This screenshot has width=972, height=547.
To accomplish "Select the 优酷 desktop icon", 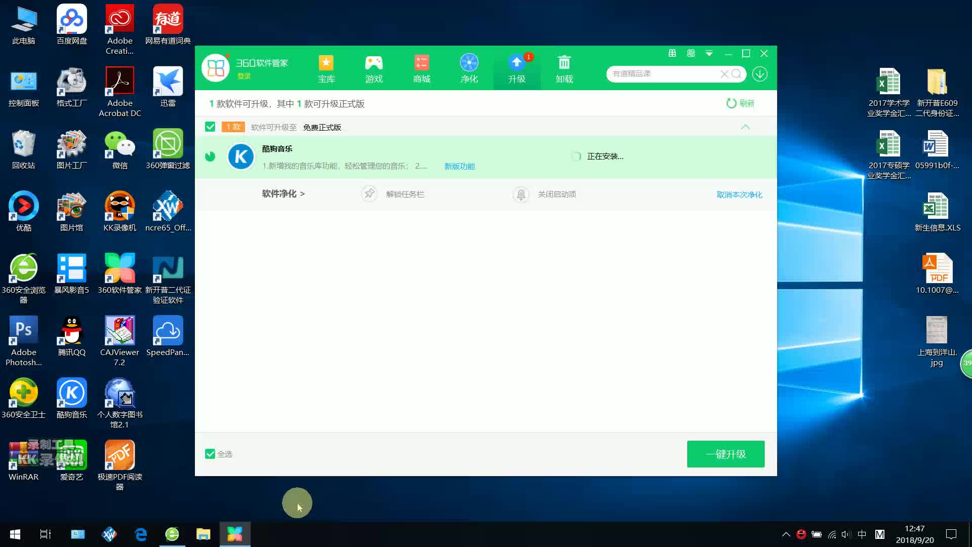I will pyautogui.click(x=23, y=211).
